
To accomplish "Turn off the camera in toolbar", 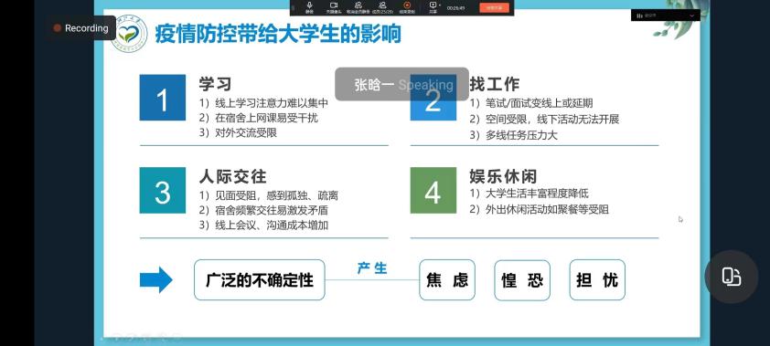I will [x=334, y=7].
